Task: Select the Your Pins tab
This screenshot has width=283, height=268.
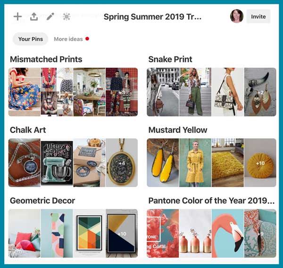Action: 31,39
